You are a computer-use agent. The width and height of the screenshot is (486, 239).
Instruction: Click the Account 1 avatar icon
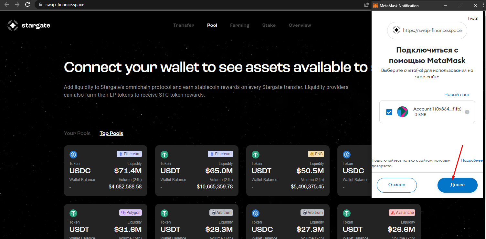[x=402, y=112]
